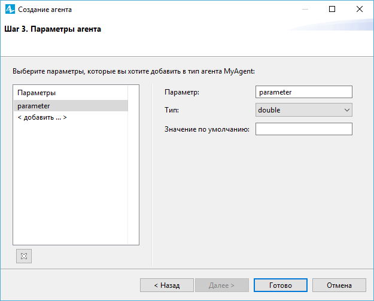374x301 pixels.
Task: Cancel agent creation with Отмена
Action: (339, 285)
